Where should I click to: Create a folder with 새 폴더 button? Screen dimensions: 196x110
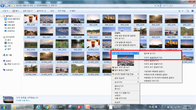pos(73,11)
